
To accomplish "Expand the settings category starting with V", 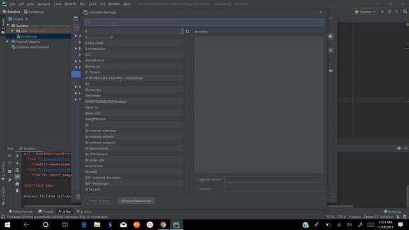I will (76, 61).
